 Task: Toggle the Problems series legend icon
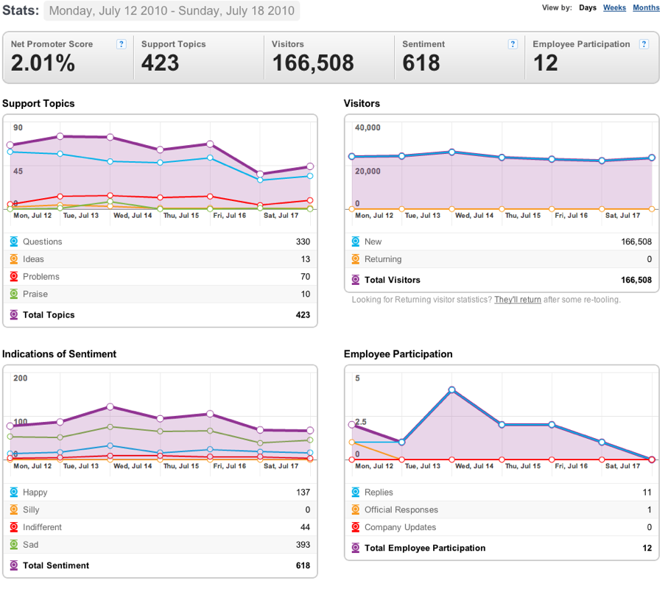[x=14, y=276]
